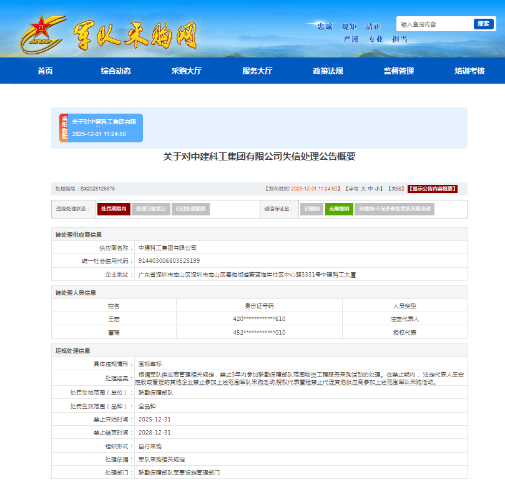Click credit code 914403006803525199
The image size is (505, 482).
[x=169, y=260]
